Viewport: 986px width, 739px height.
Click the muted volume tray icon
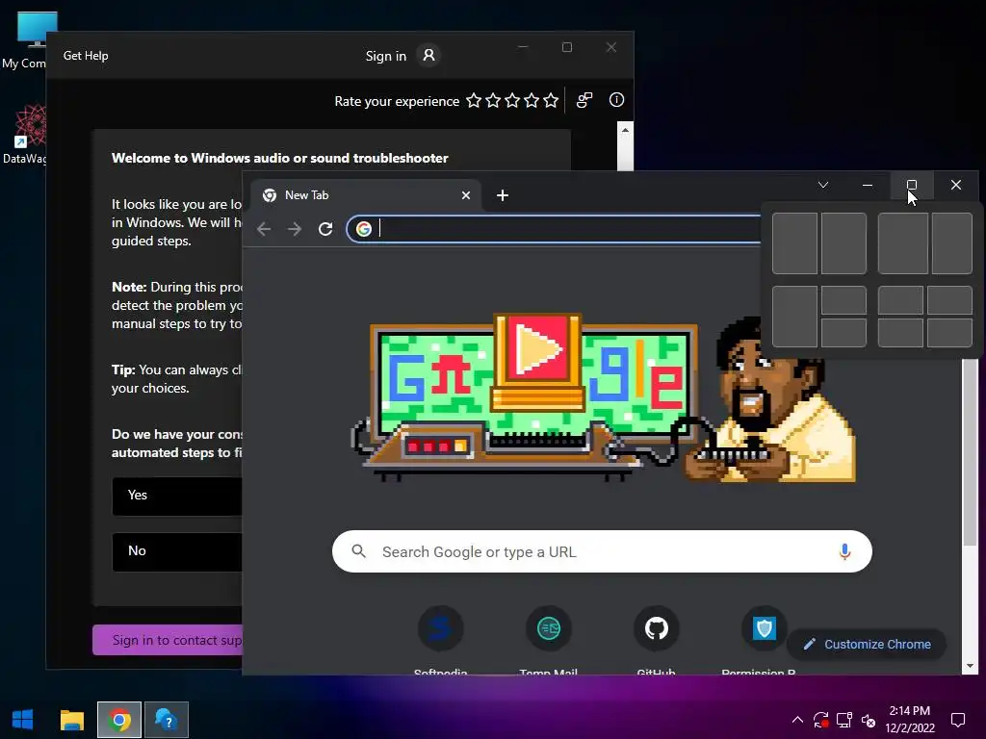click(869, 720)
